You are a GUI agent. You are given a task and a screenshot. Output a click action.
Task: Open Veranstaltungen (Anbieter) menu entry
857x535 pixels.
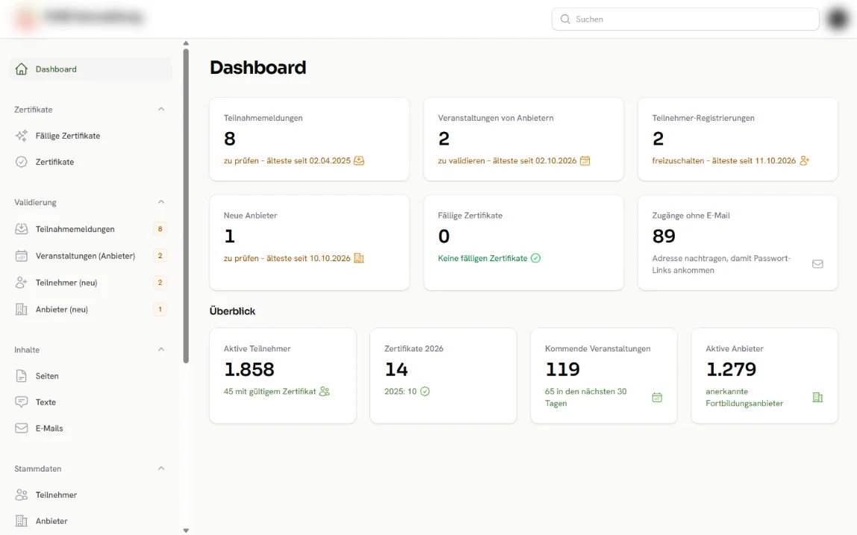(91, 256)
